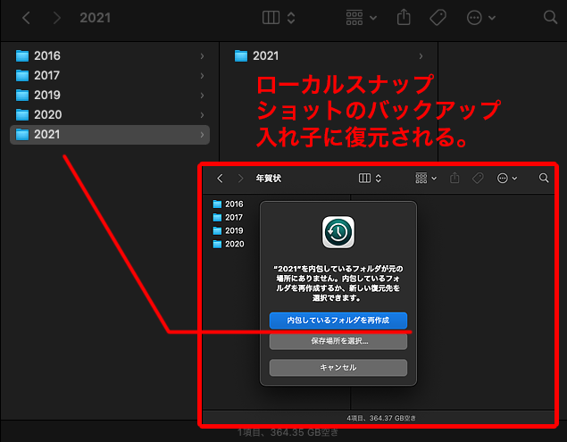Viewport: 567px width, 442px height.
Task: Click Time Machine icon in dialog
Action: tap(338, 232)
